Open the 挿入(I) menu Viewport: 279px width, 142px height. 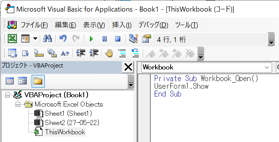coord(122,25)
